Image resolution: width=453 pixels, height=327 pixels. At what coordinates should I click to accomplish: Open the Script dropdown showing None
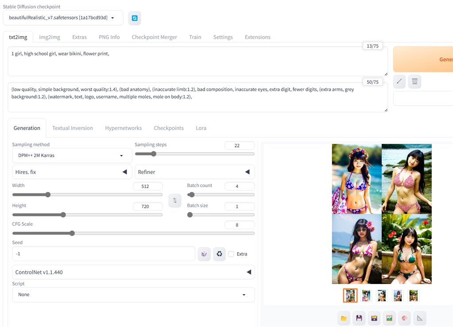[134, 295]
